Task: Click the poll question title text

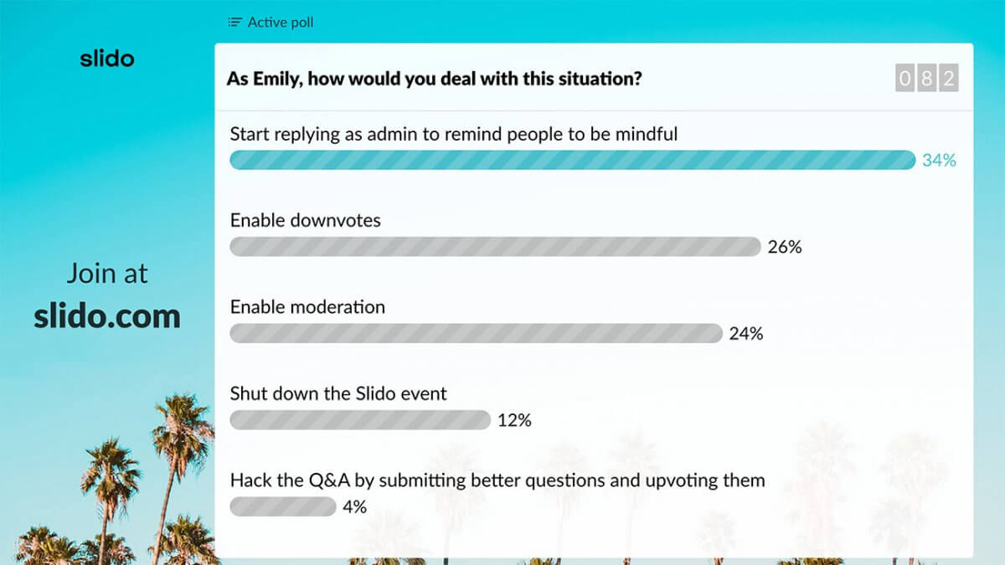Action: 434,78
